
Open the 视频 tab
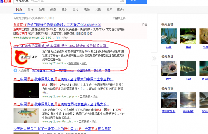point(87,9)
